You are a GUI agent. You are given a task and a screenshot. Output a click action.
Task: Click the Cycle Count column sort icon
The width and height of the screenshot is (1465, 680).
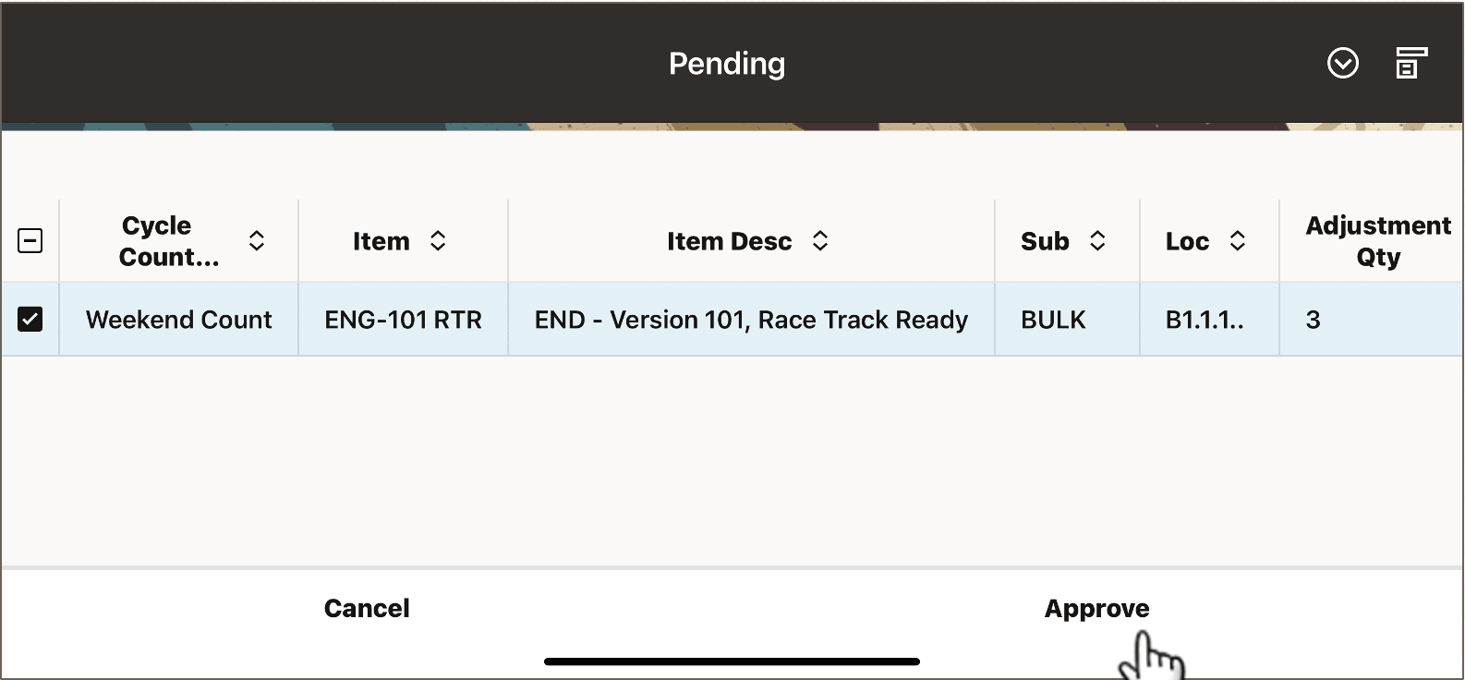(x=256, y=240)
